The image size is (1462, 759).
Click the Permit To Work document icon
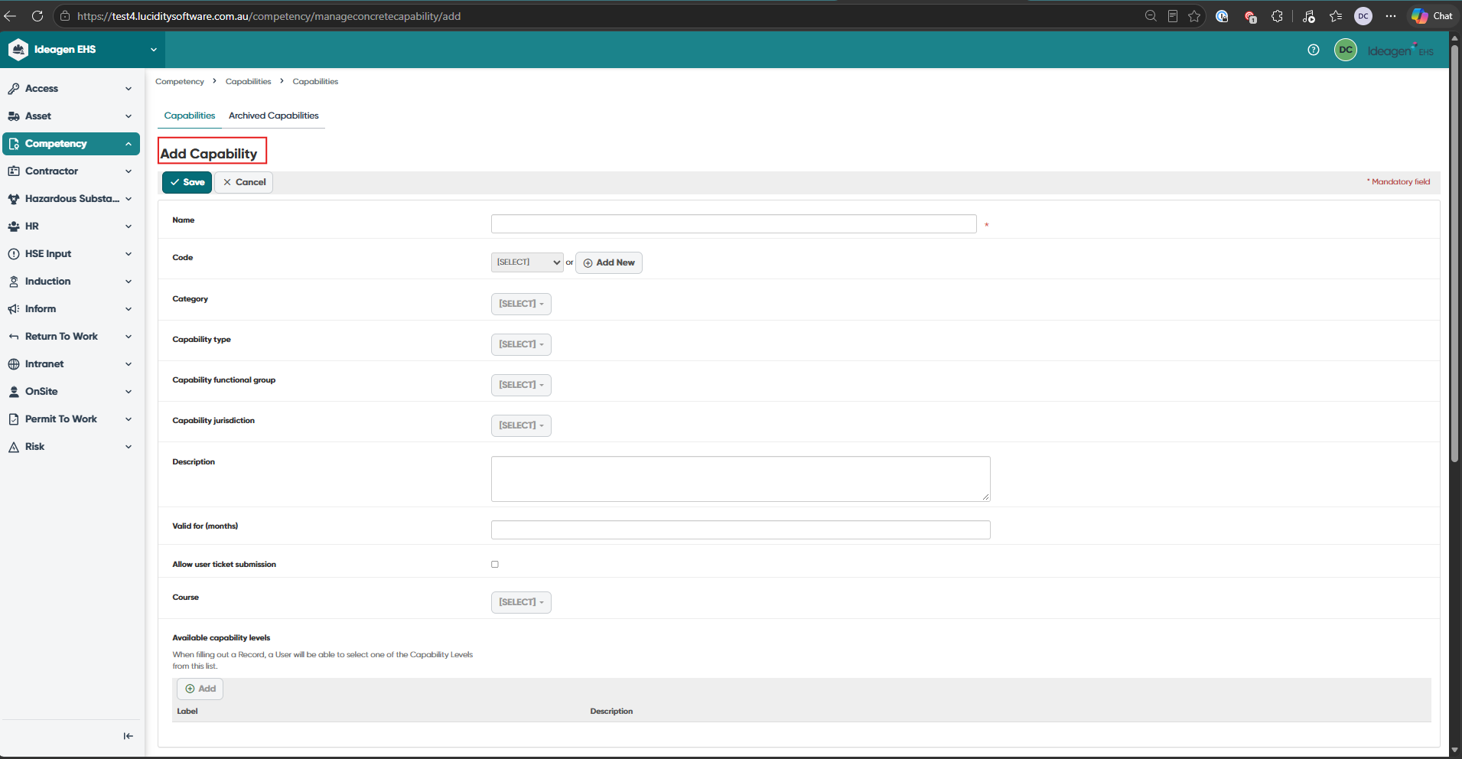(x=14, y=419)
